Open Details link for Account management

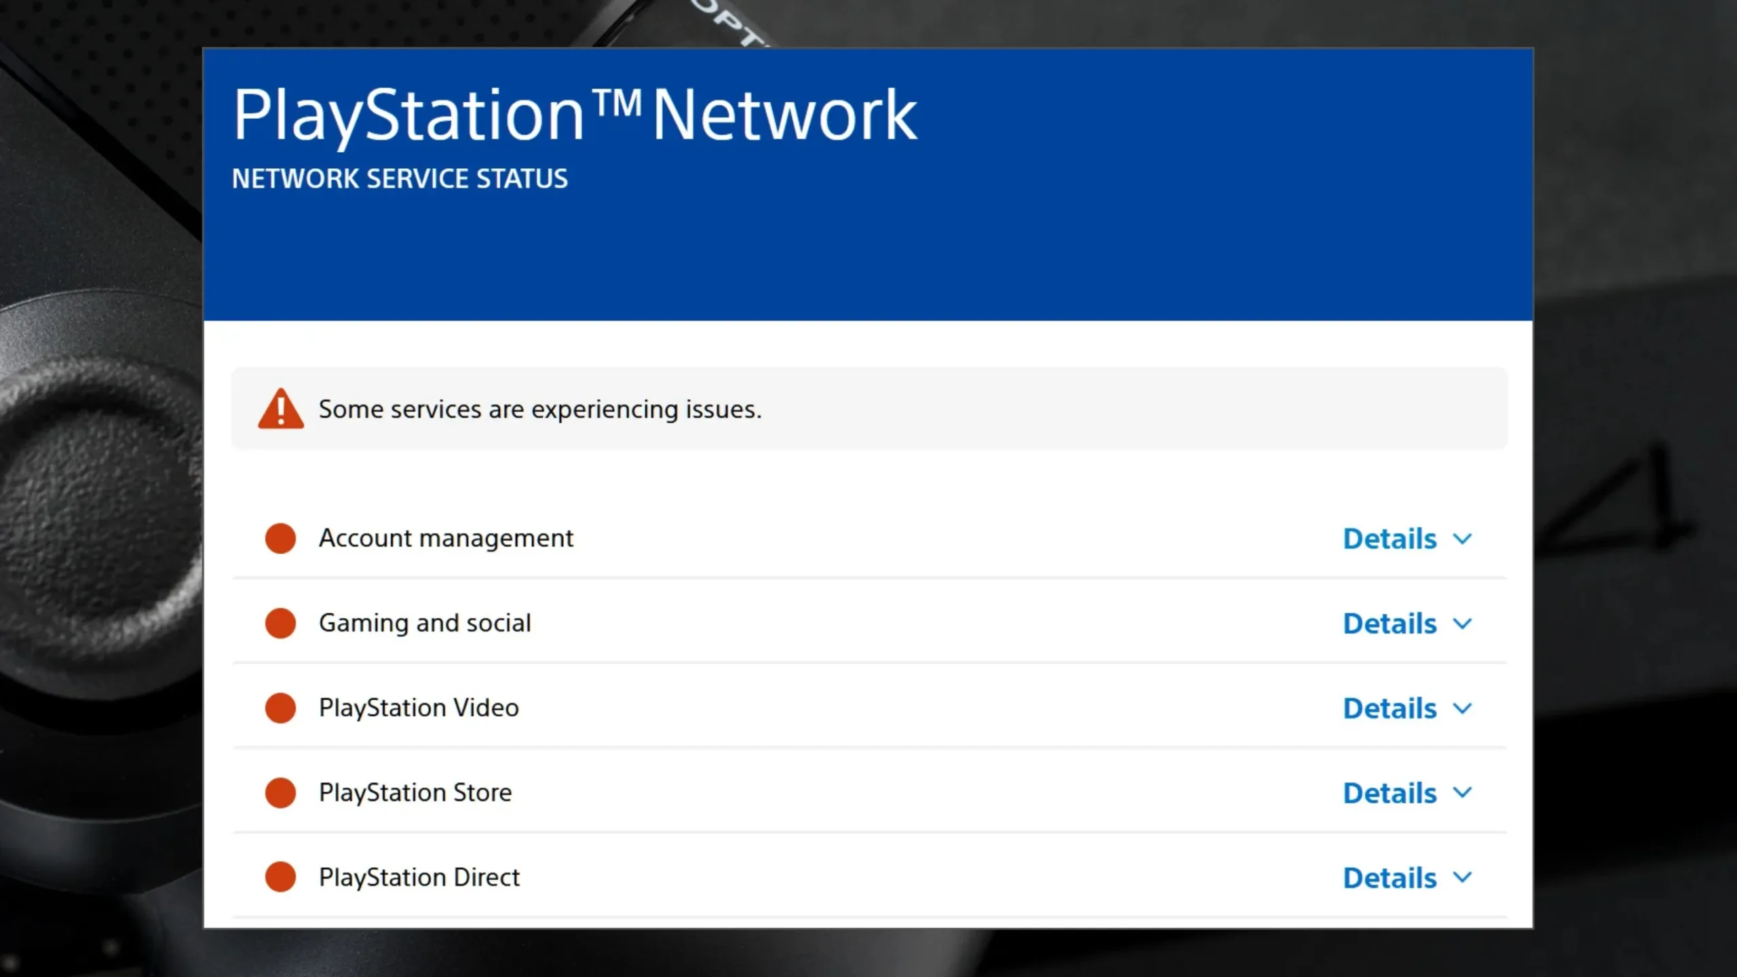1390,539
